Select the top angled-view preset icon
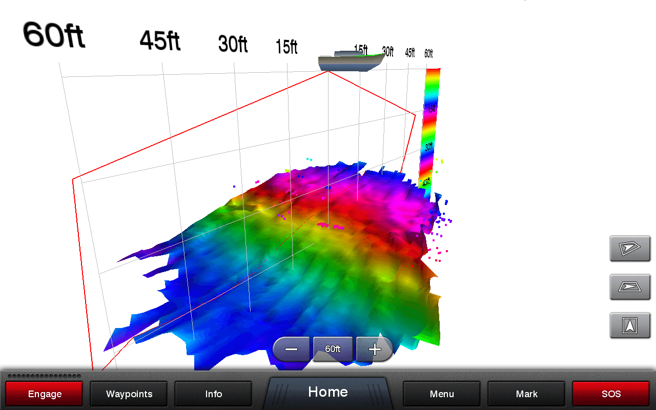Screen dimensions: 656x410 tap(629, 249)
